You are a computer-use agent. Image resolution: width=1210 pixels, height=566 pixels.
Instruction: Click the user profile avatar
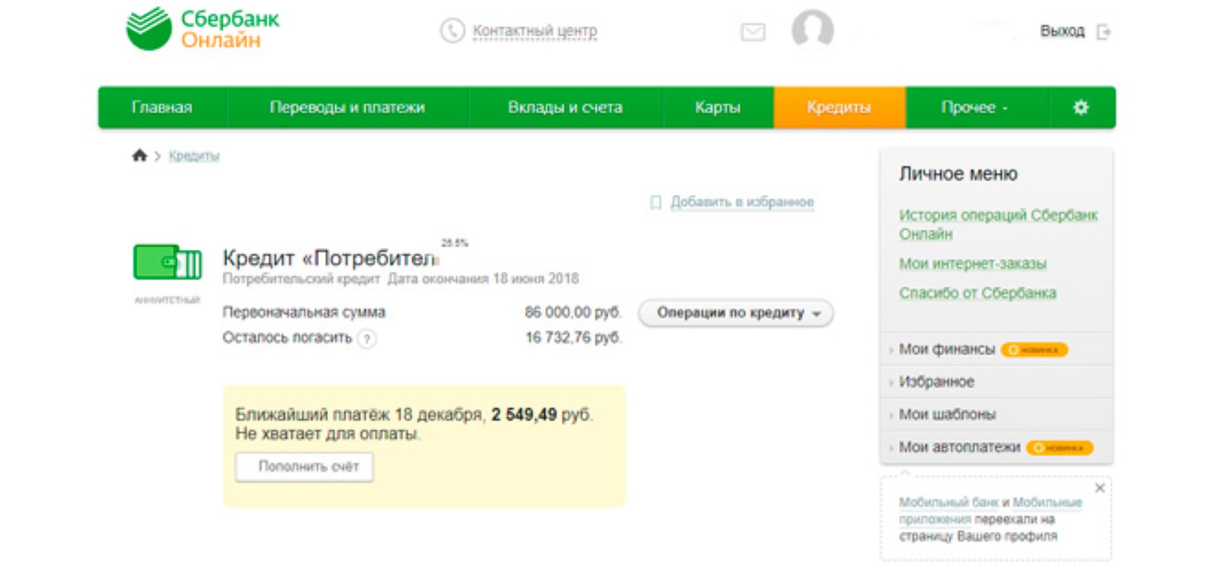pos(812,28)
